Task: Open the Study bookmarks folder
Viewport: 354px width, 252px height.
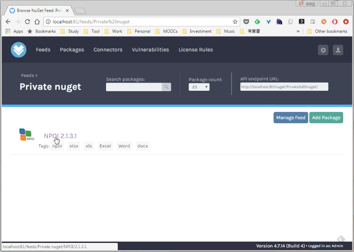Action: point(70,31)
